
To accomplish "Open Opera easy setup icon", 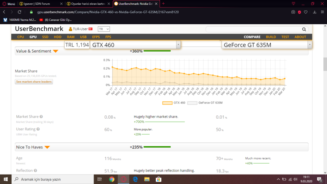I will [322, 12].
